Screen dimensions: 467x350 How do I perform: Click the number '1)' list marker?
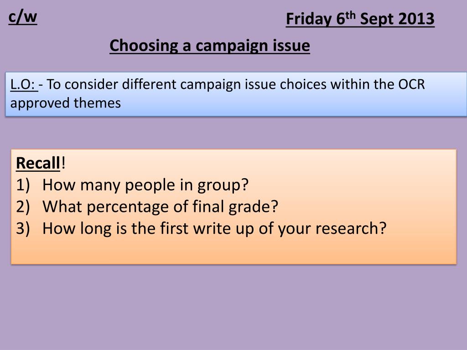23,185
